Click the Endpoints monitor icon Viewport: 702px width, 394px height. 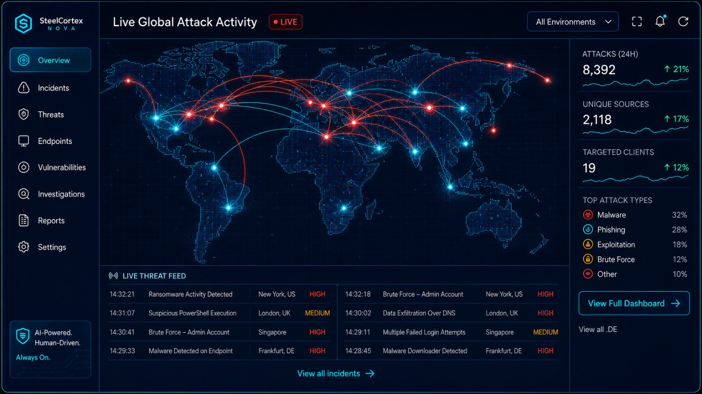click(x=24, y=141)
